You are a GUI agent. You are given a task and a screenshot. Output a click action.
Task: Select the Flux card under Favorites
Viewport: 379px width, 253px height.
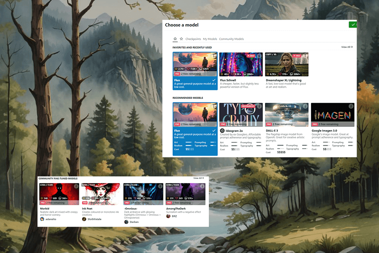[195, 71]
